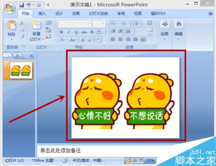
Task: Switch to the 插入 tab
Action: [42, 13]
